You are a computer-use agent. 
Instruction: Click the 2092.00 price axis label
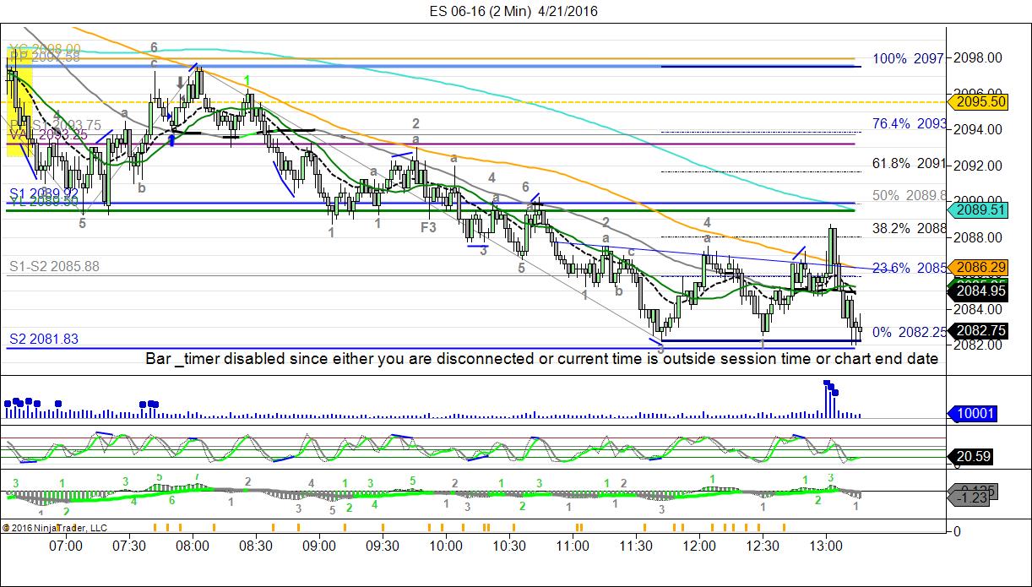978,165
